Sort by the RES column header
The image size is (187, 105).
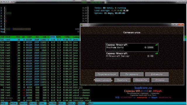(x=37, y=37)
